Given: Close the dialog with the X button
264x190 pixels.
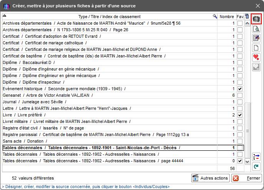Looking at the screenshot, I should [x=257, y=6].
